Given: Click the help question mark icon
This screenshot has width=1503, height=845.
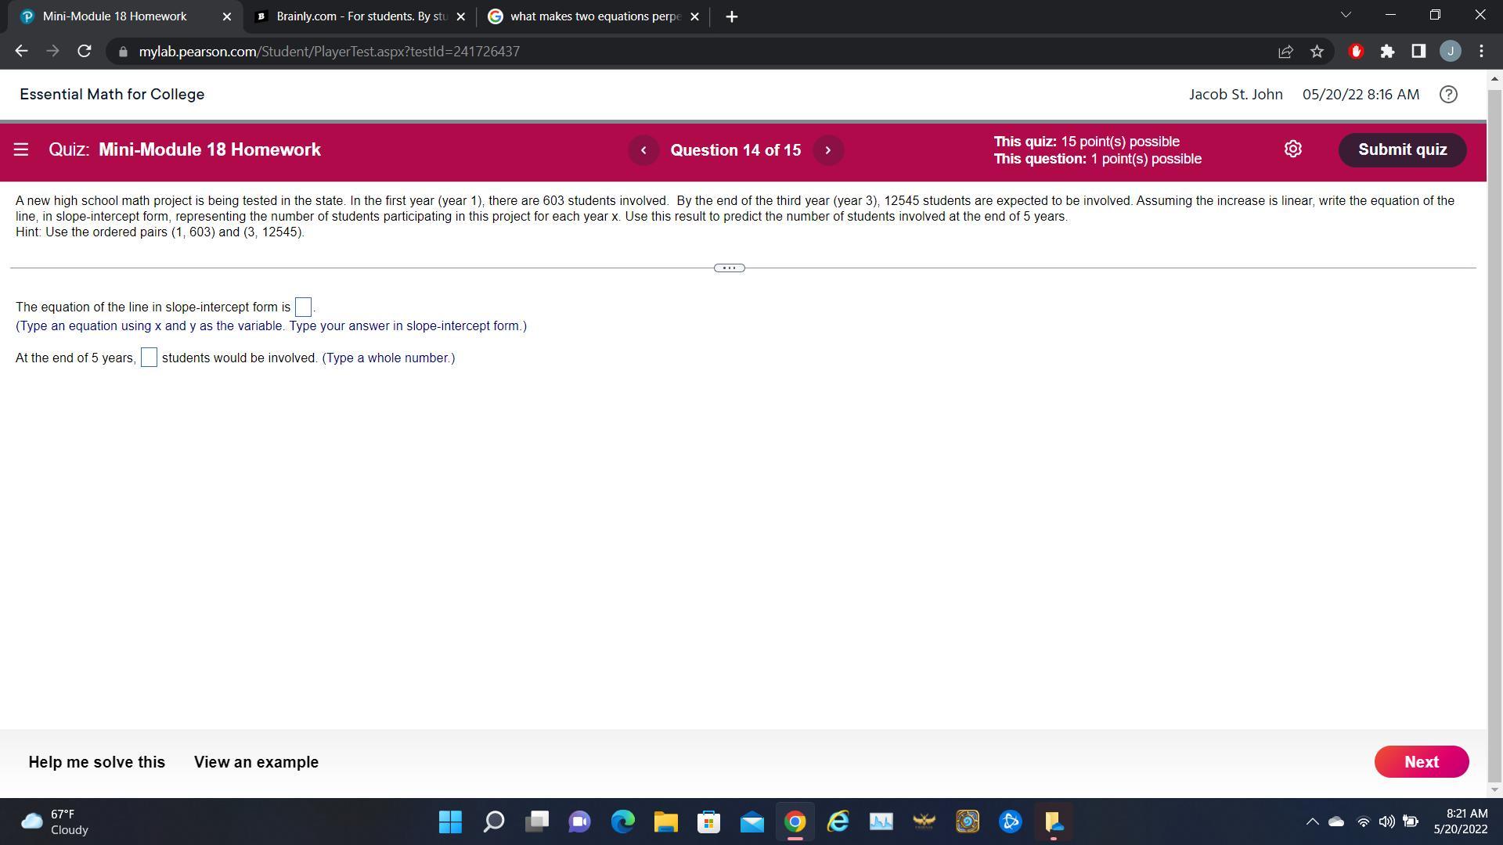Looking at the screenshot, I should (1448, 95).
